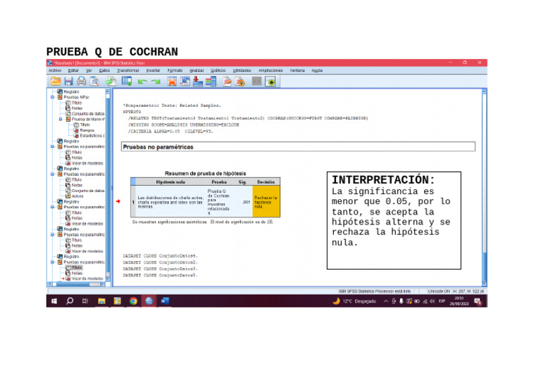The image size is (541, 382).
Task: Collapse the Pruebas NPar outline node
Action: pos(52,97)
